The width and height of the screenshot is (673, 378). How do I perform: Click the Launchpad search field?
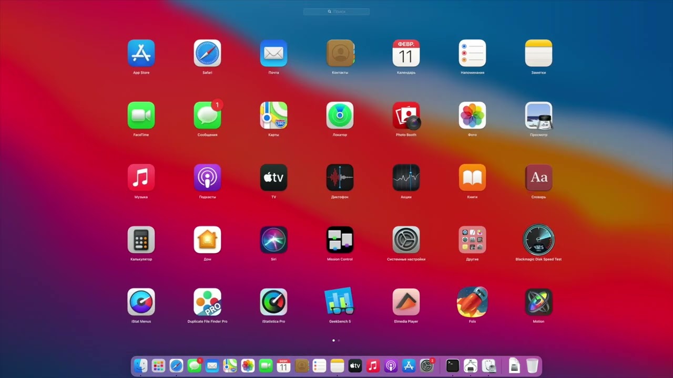pyautogui.click(x=336, y=11)
